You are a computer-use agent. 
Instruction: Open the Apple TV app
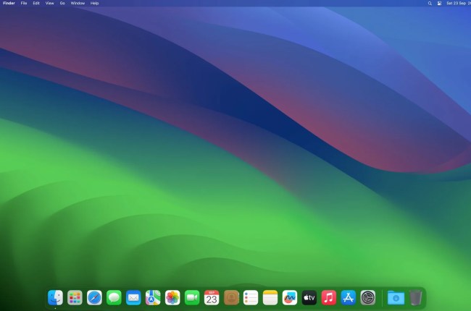click(x=309, y=297)
